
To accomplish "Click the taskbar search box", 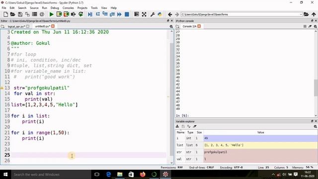I will pyautogui.click(x=51, y=175).
